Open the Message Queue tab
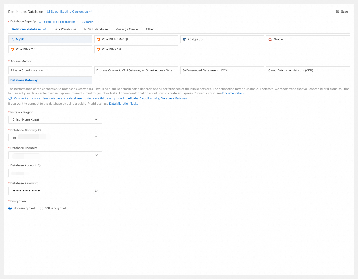This screenshot has width=358, height=279. [127, 29]
